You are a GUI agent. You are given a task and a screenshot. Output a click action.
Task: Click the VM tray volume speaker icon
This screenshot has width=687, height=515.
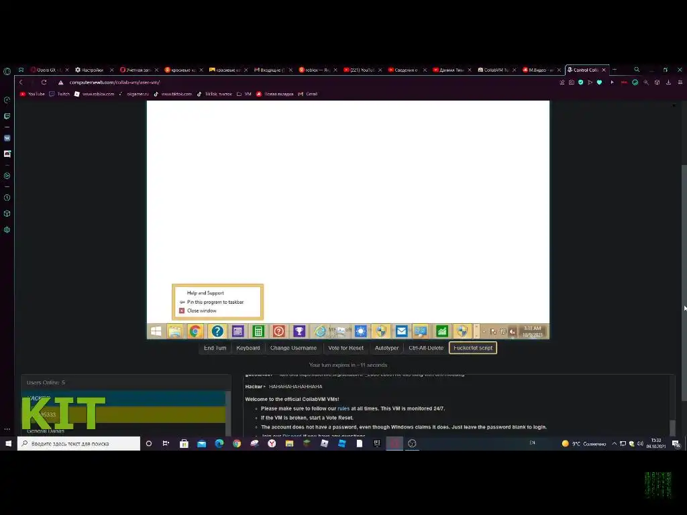click(512, 332)
